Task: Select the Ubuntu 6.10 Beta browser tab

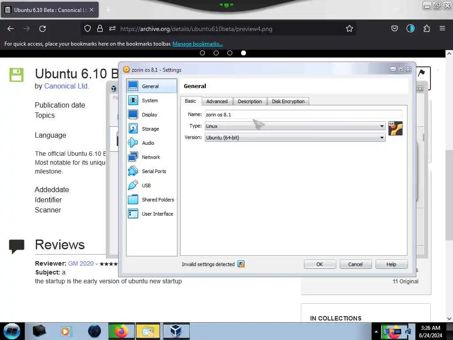Action: pyautogui.click(x=50, y=10)
